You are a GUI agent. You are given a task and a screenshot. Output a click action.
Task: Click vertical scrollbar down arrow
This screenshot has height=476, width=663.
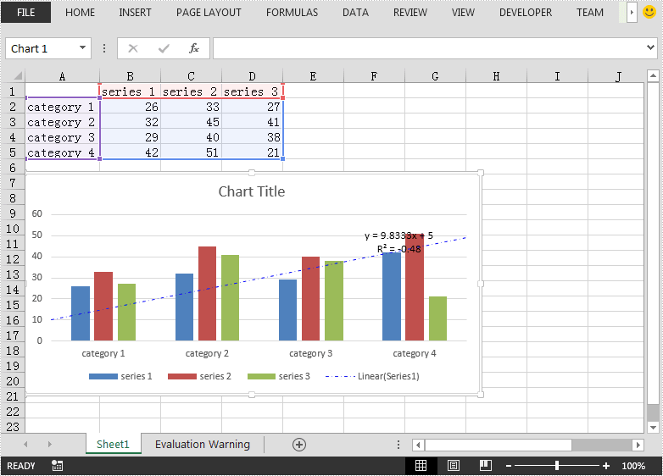coord(654,427)
